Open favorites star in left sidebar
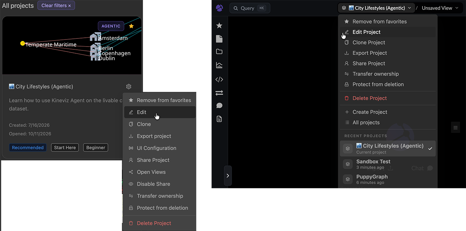This screenshot has width=466, height=231. click(x=219, y=25)
